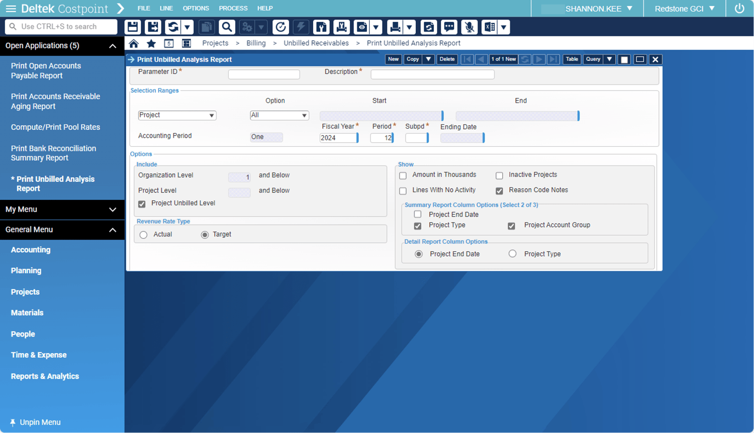This screenshot has height=433, width=754.
Task: Click the Find toolbar icon
Action: click(x=227, y=27)
